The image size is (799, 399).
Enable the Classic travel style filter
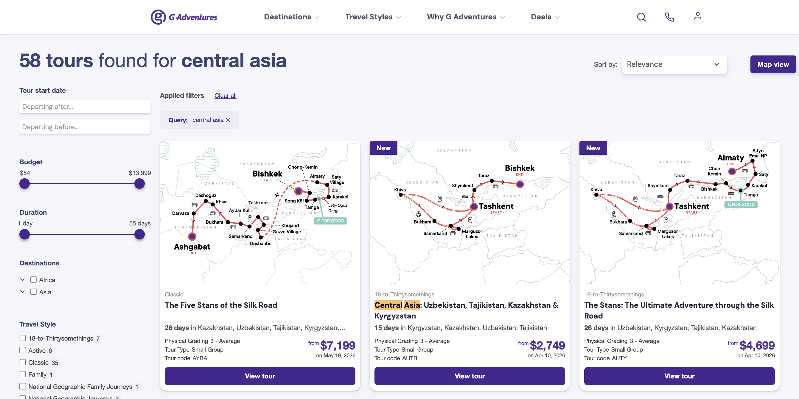[x=23, y=362]
